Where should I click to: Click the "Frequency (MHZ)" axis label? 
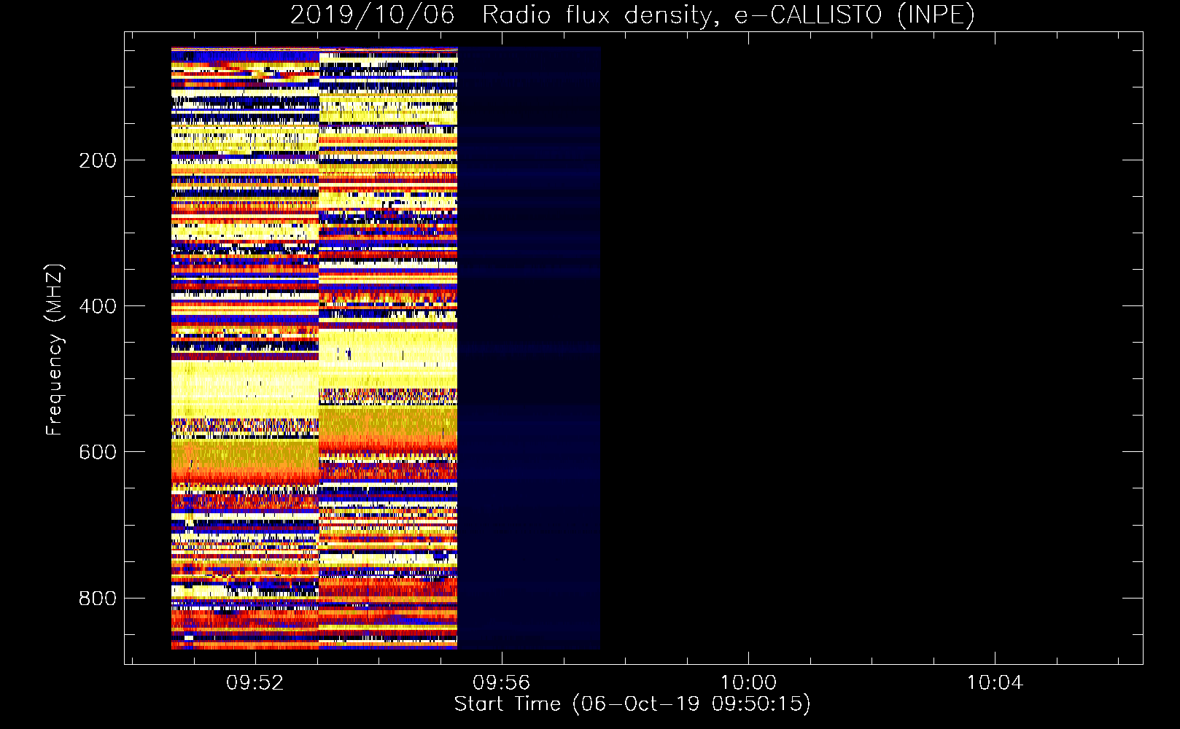coord(54,350)
